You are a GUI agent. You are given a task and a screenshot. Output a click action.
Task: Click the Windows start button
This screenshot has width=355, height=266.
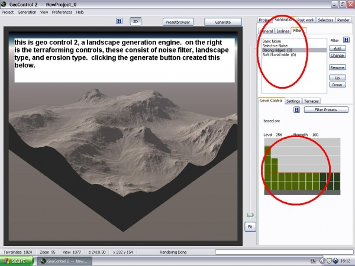(17, 261)
